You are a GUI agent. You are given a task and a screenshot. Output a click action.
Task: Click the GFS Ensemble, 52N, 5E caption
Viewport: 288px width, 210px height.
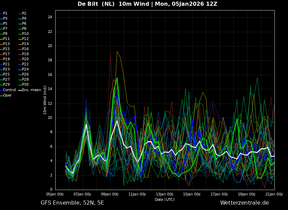(x=73, y=203)
